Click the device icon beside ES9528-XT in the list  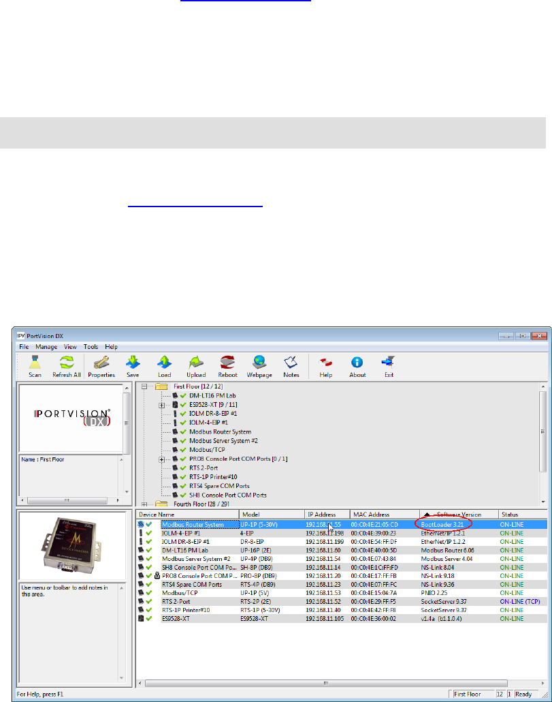point(142,618)
